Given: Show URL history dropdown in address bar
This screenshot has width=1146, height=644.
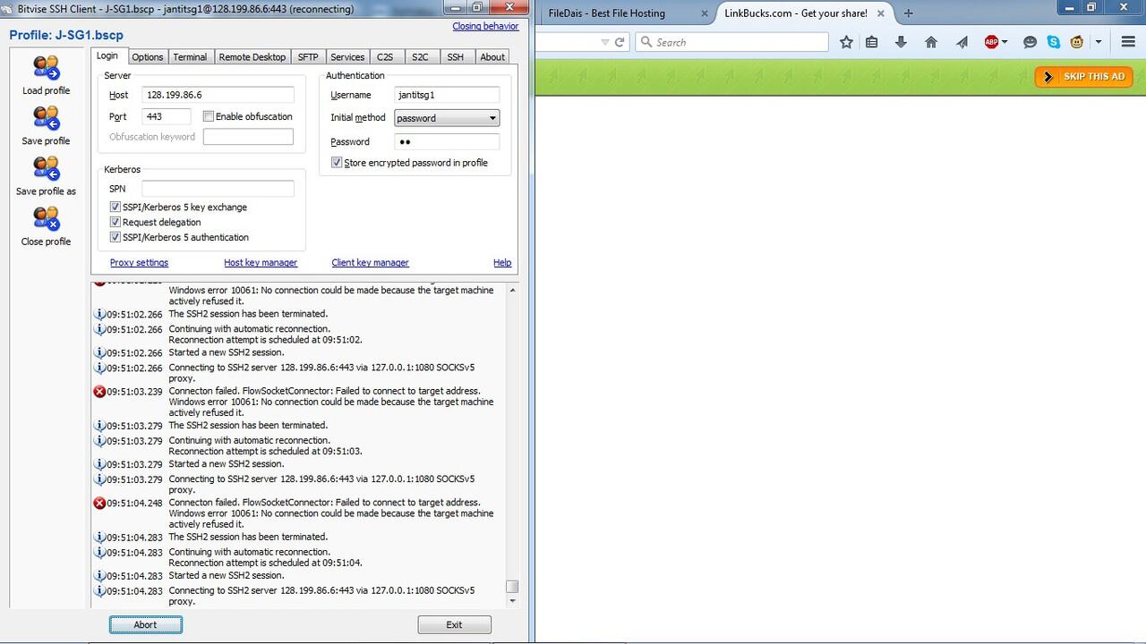Looking at the screenshot, I should 605,42.
